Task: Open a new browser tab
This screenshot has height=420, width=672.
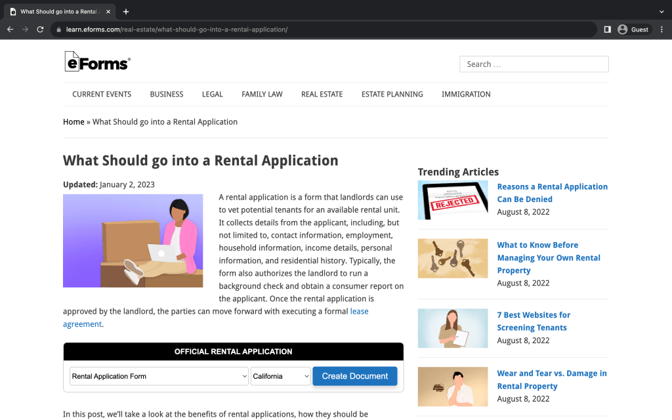Action: pyautogui.click(x=126, y=12)
